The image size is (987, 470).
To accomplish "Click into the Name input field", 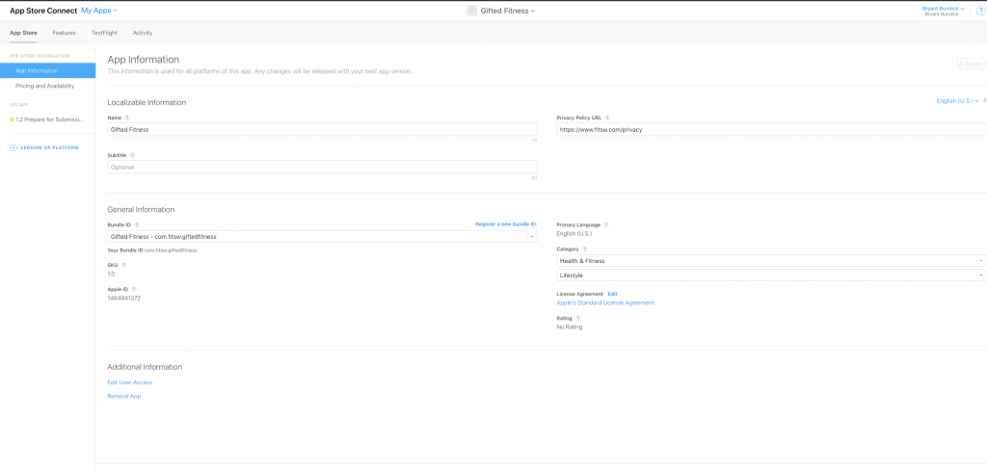I will (x=322, y=129).
